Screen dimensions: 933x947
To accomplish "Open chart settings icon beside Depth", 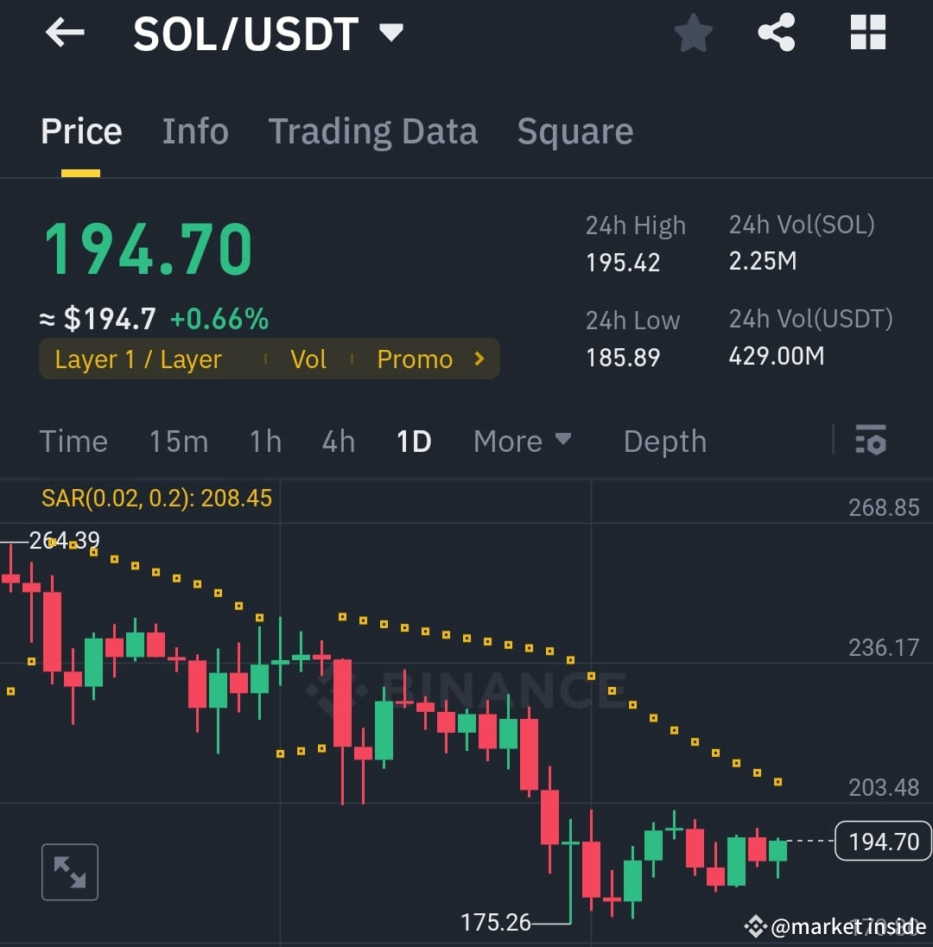I will click(871, 441).
